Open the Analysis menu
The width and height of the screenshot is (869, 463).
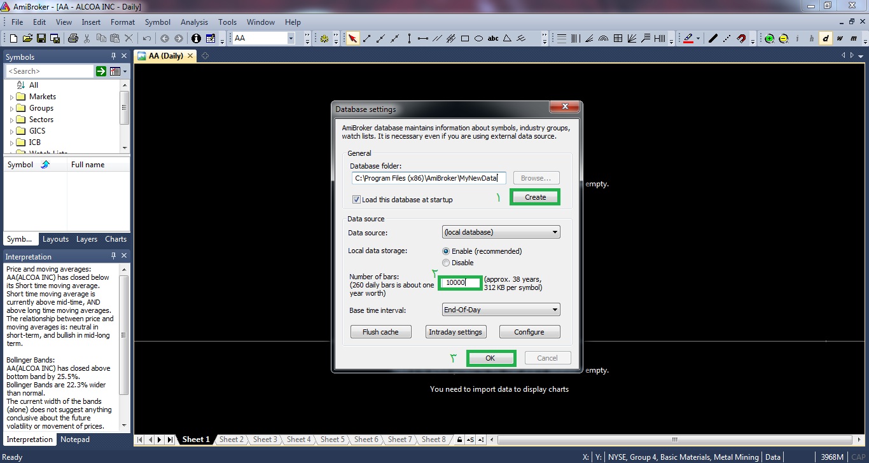[x=194, y=22]
